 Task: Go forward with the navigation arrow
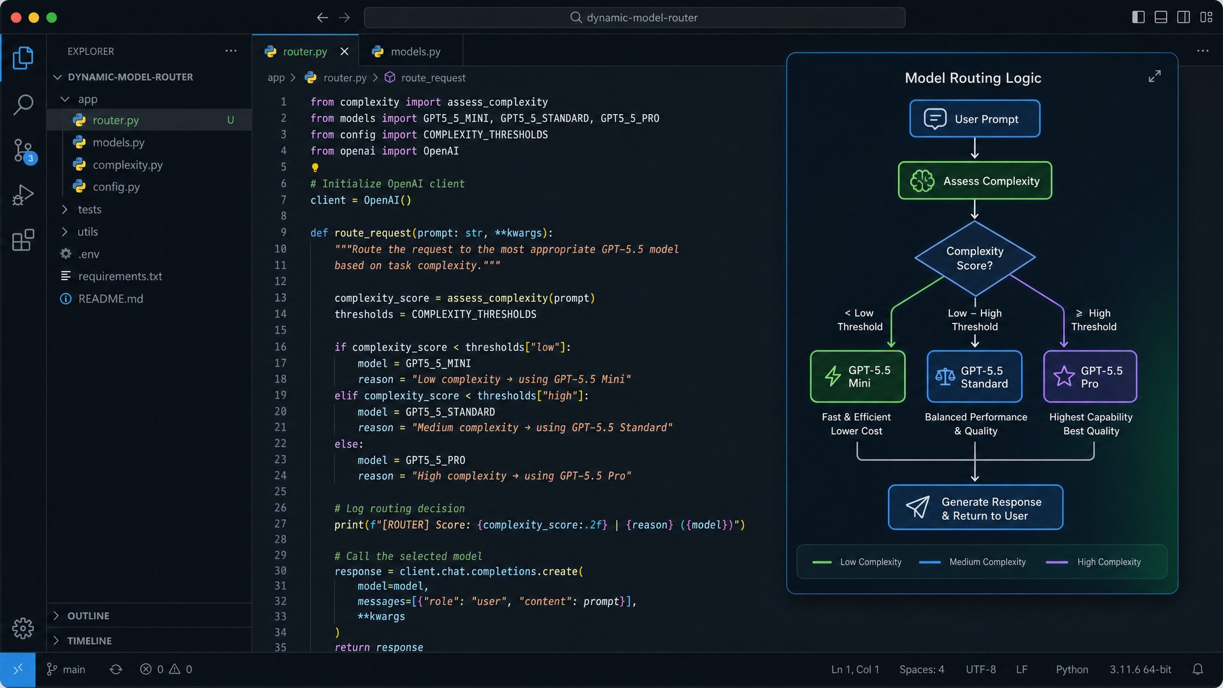point(344,18)
